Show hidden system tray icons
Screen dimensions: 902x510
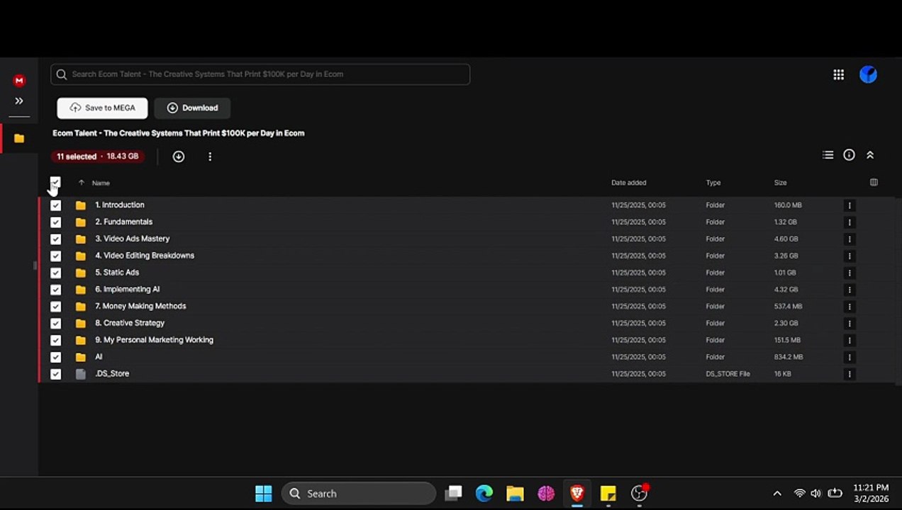coord(777,494)
